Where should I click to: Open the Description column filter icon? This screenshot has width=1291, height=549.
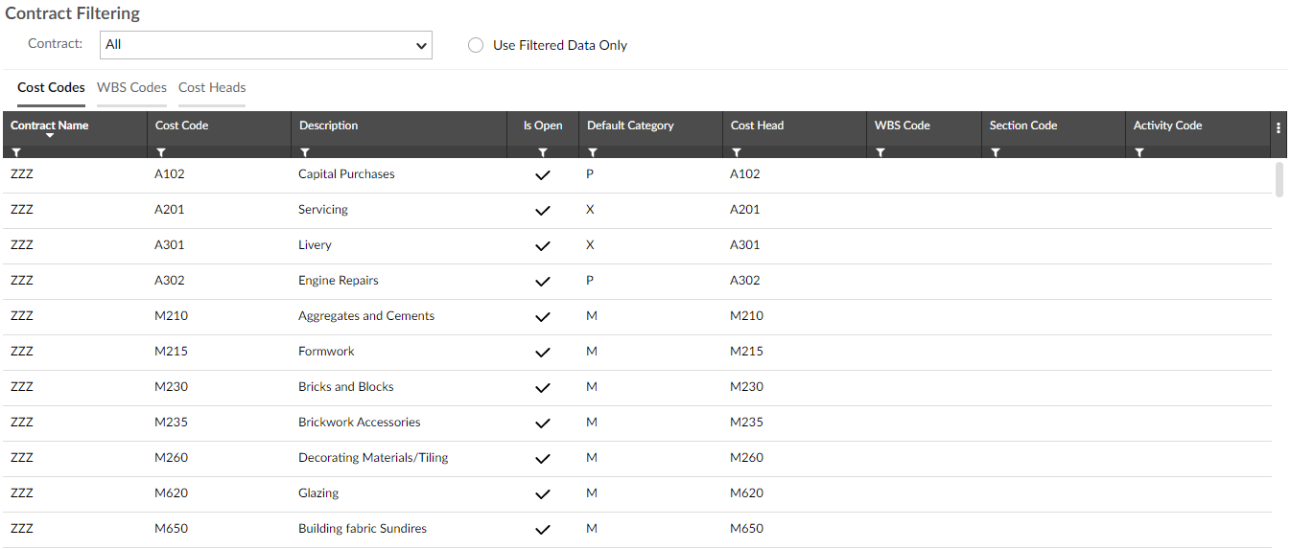[x=304, y=152]
